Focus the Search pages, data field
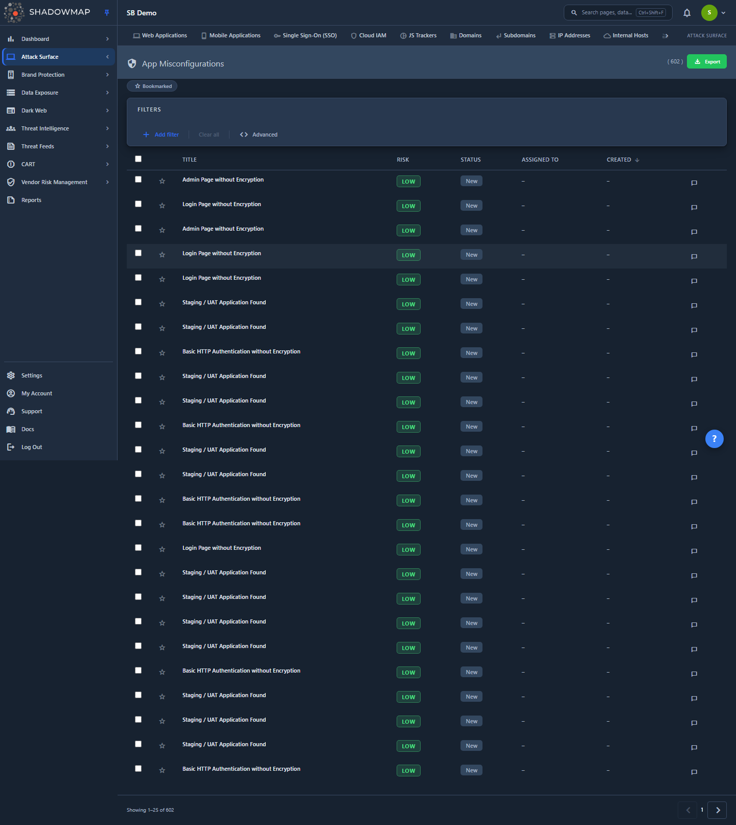 point(618,13)
